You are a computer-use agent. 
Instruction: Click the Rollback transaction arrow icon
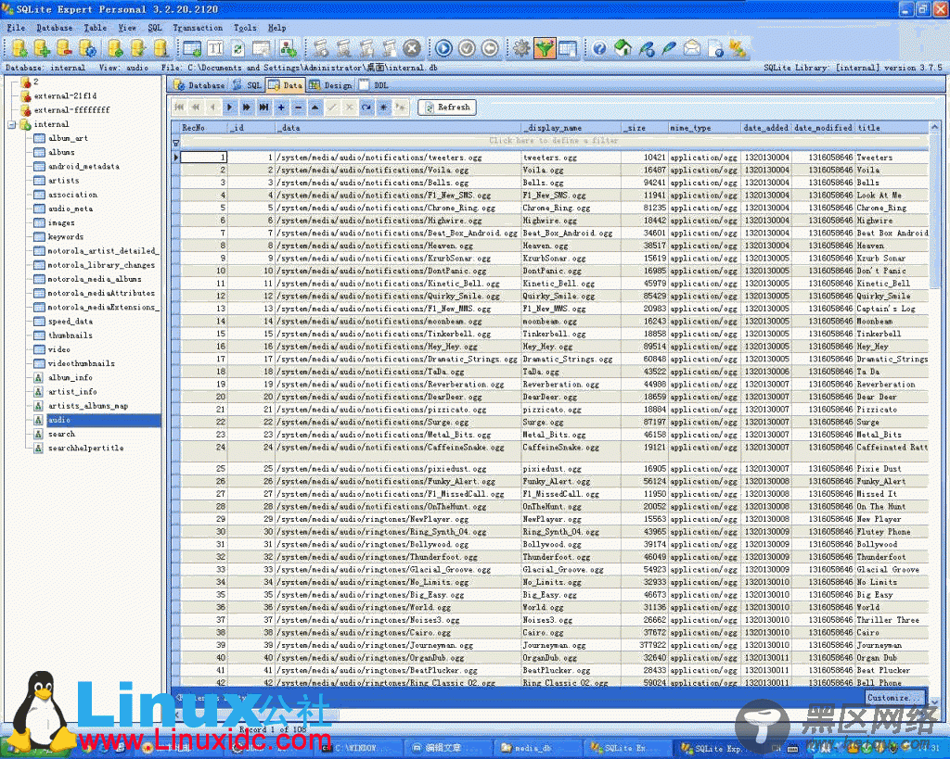pos(490,48)
